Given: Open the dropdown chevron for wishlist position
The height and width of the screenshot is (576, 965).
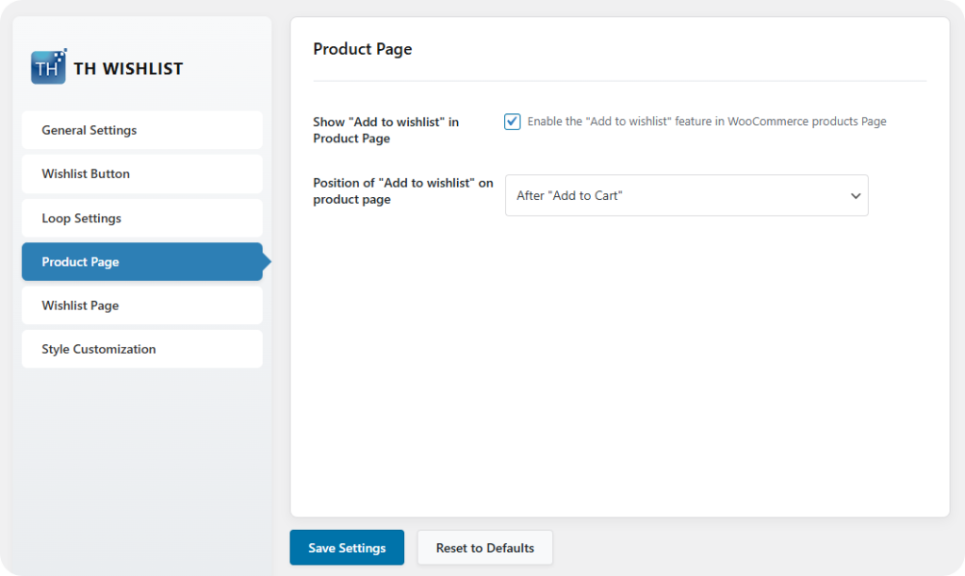Looking at the screenshot, I should tap(856, 195).
